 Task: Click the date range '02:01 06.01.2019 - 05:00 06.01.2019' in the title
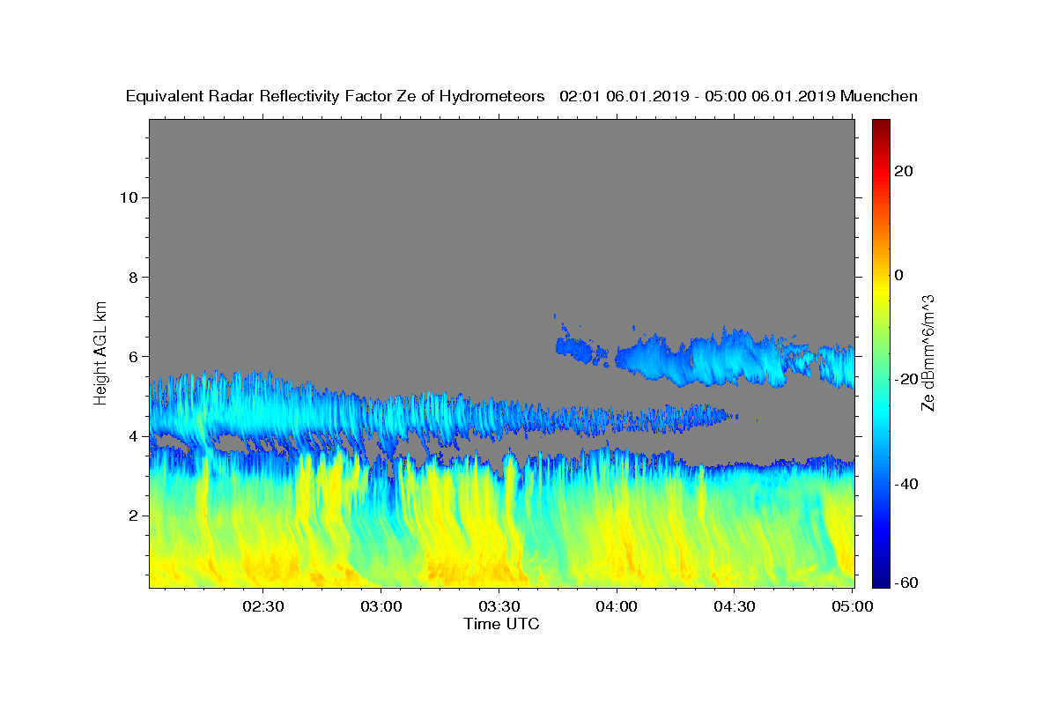(x=699, y=97)
